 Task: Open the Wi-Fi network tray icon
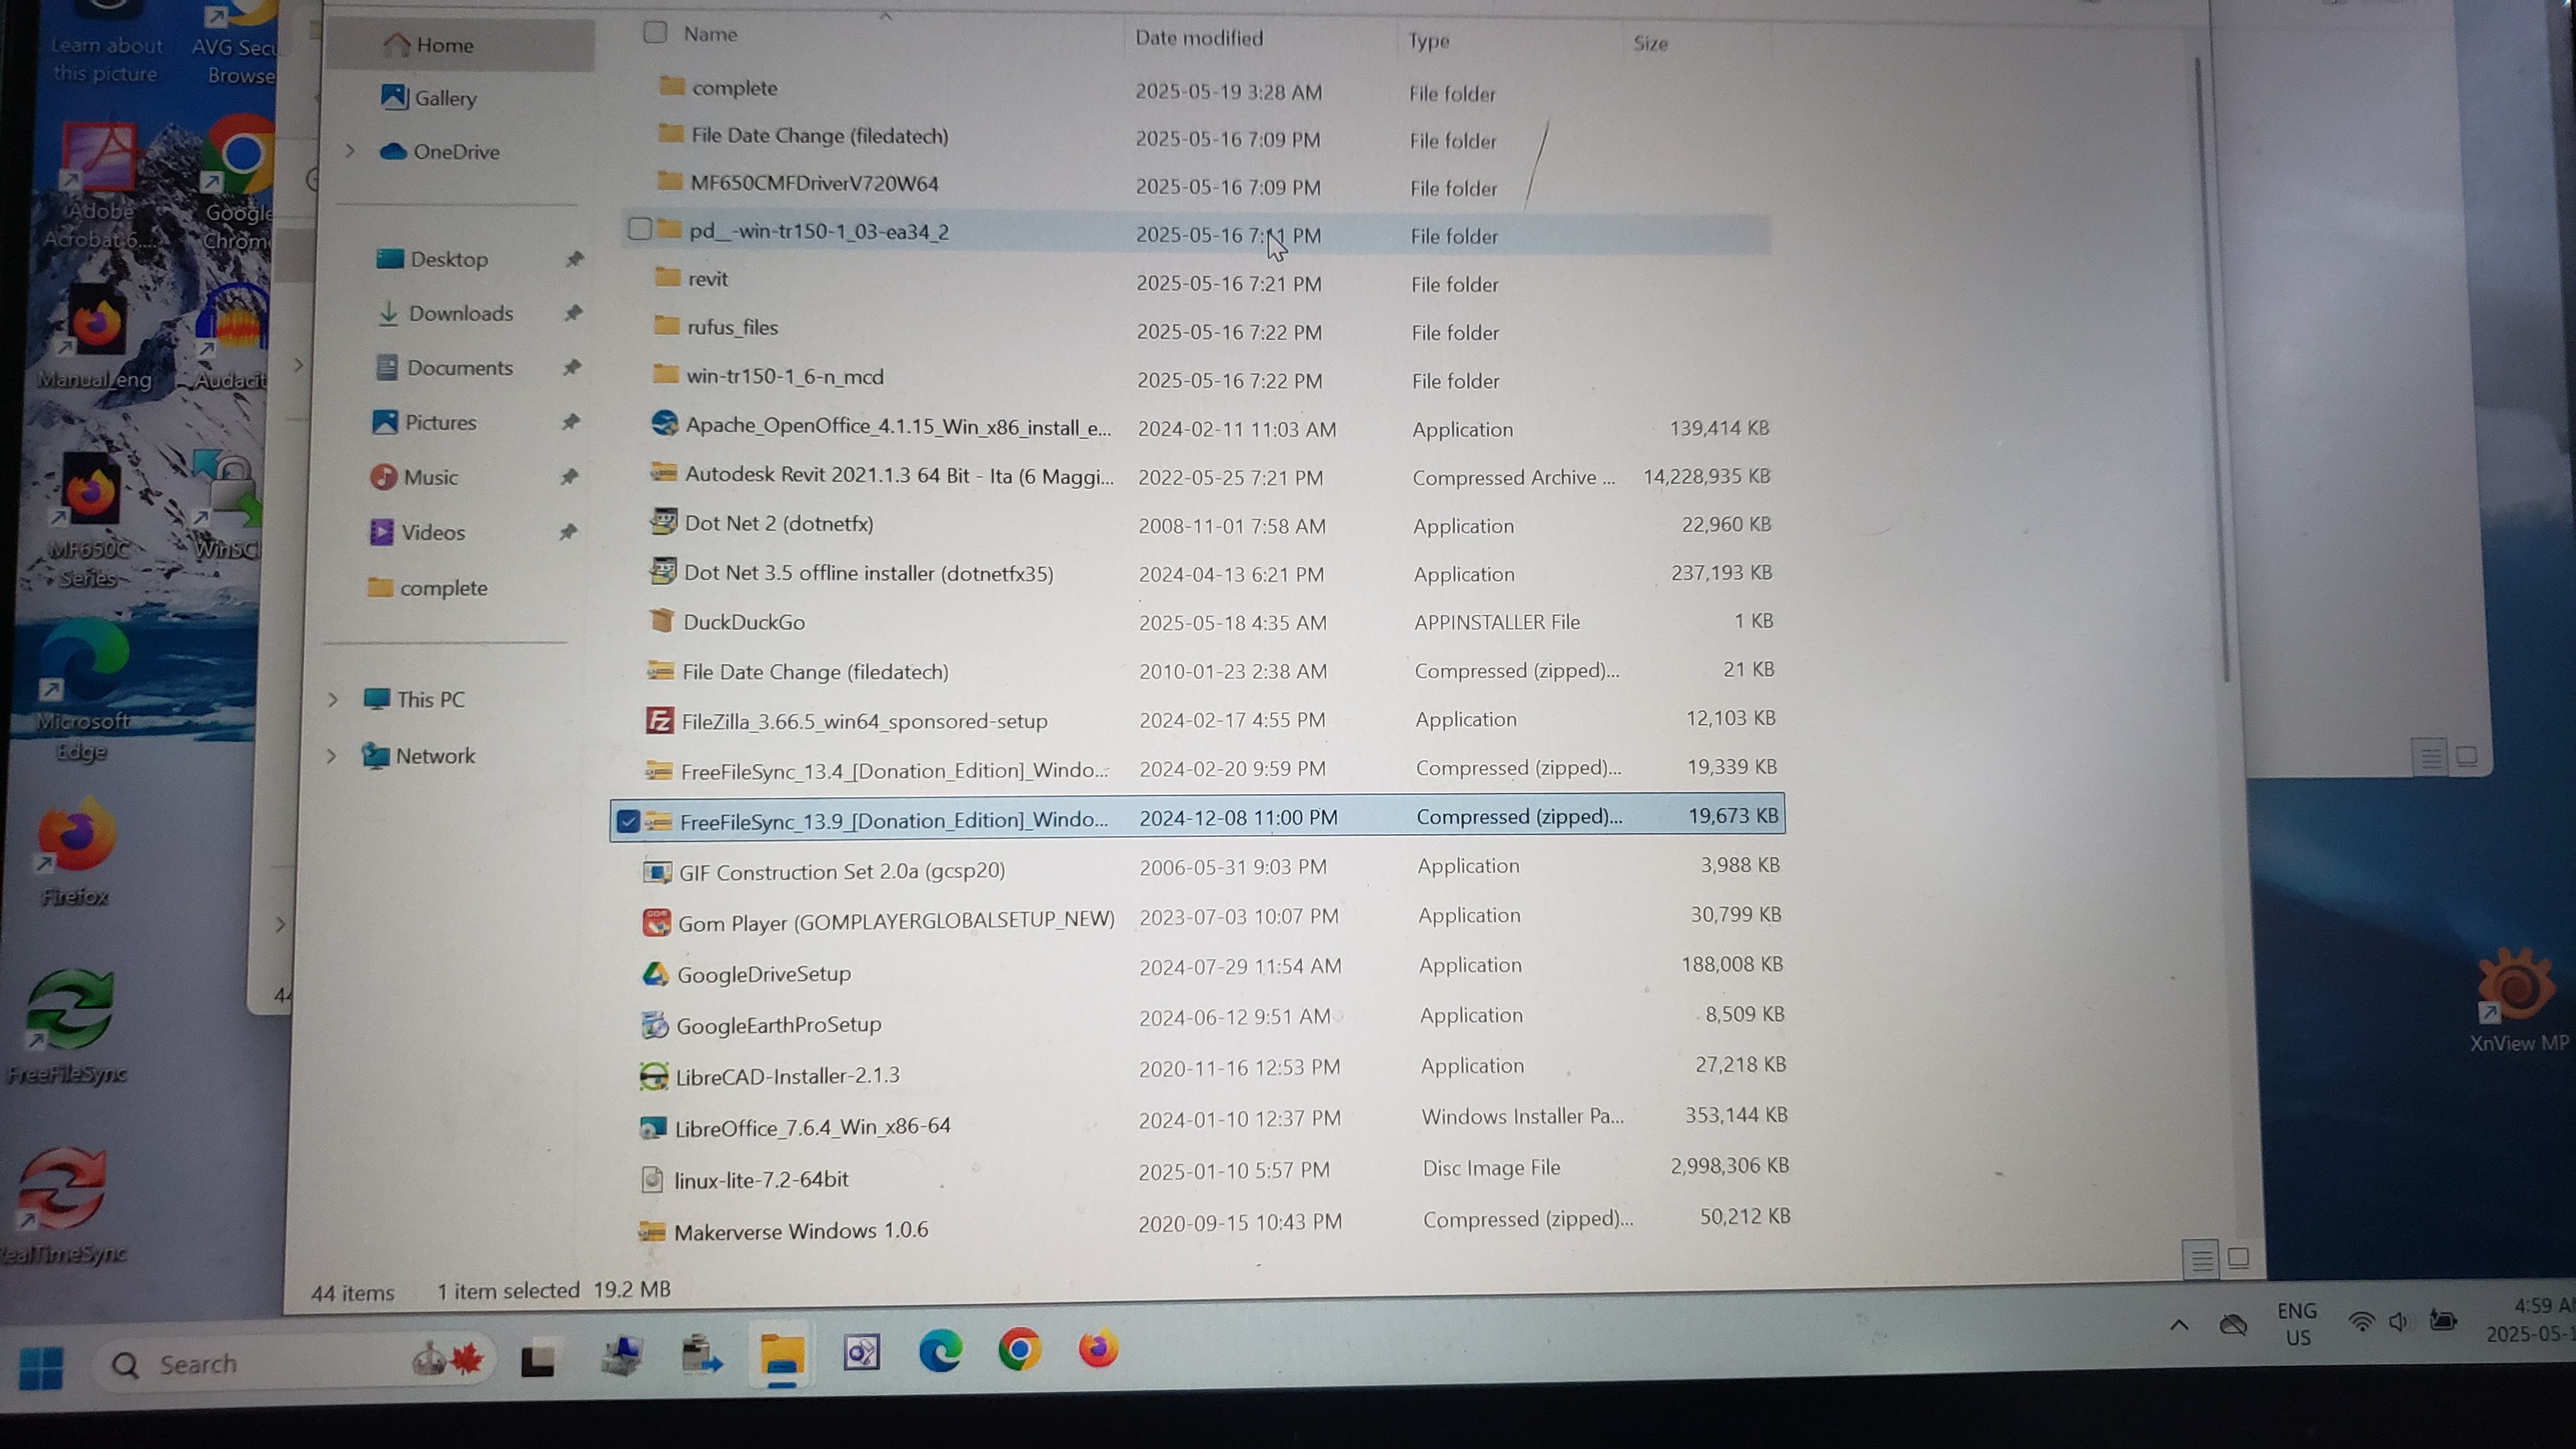pyautogui.click(x=2360, y=1322)
